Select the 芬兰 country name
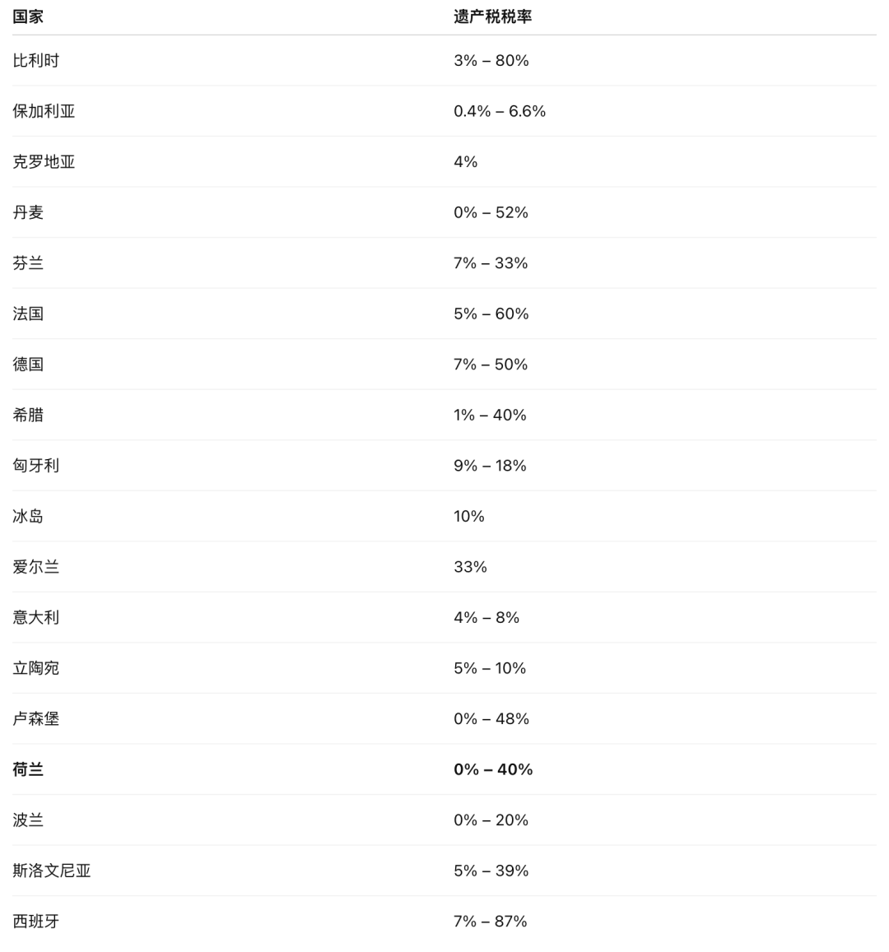Viewport: 889px width, 952px height. [x=28, y=262]
